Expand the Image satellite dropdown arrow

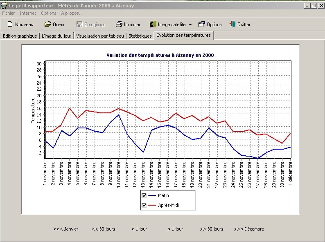pos(190,25)
